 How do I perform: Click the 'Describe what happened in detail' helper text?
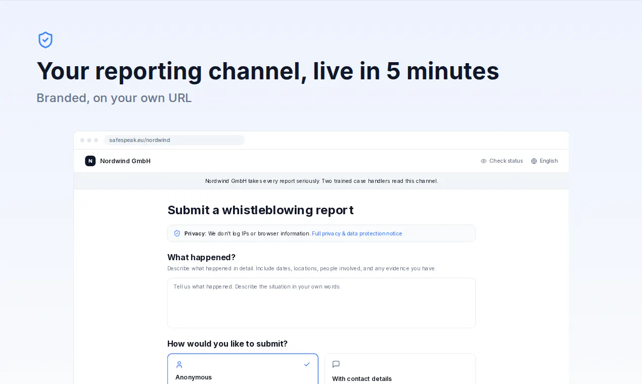click(302, 268)
